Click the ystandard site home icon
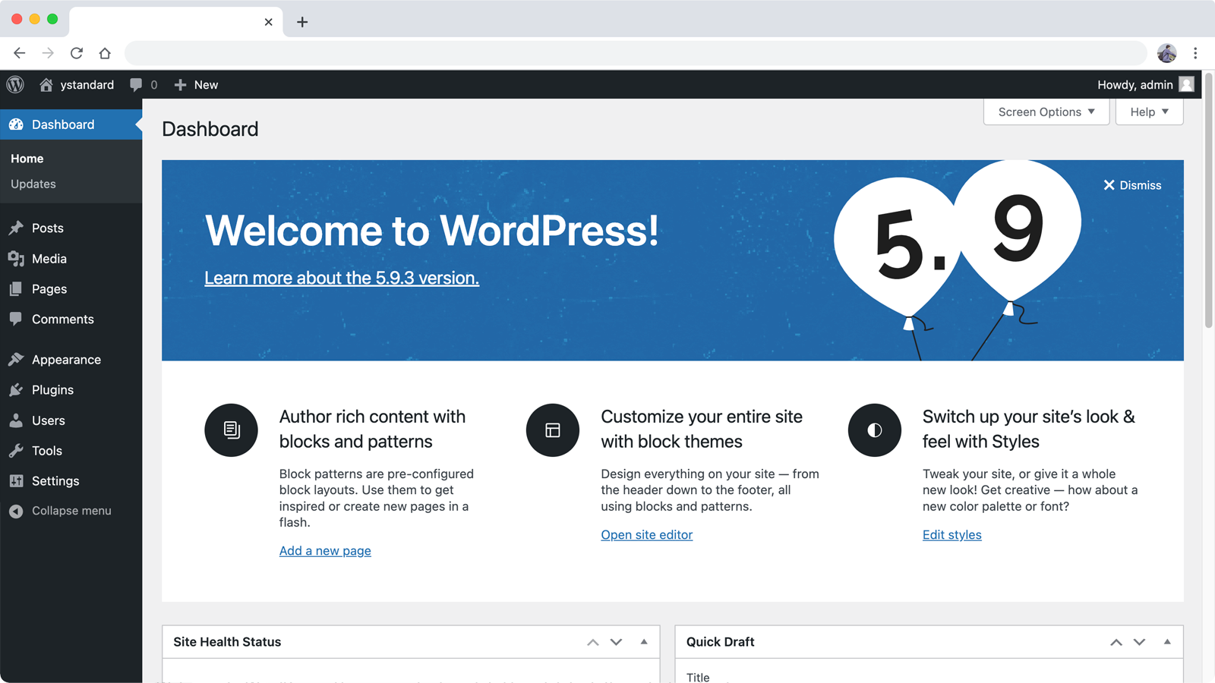The height and width of the screenshot is (683, 1215). (46, 85)
